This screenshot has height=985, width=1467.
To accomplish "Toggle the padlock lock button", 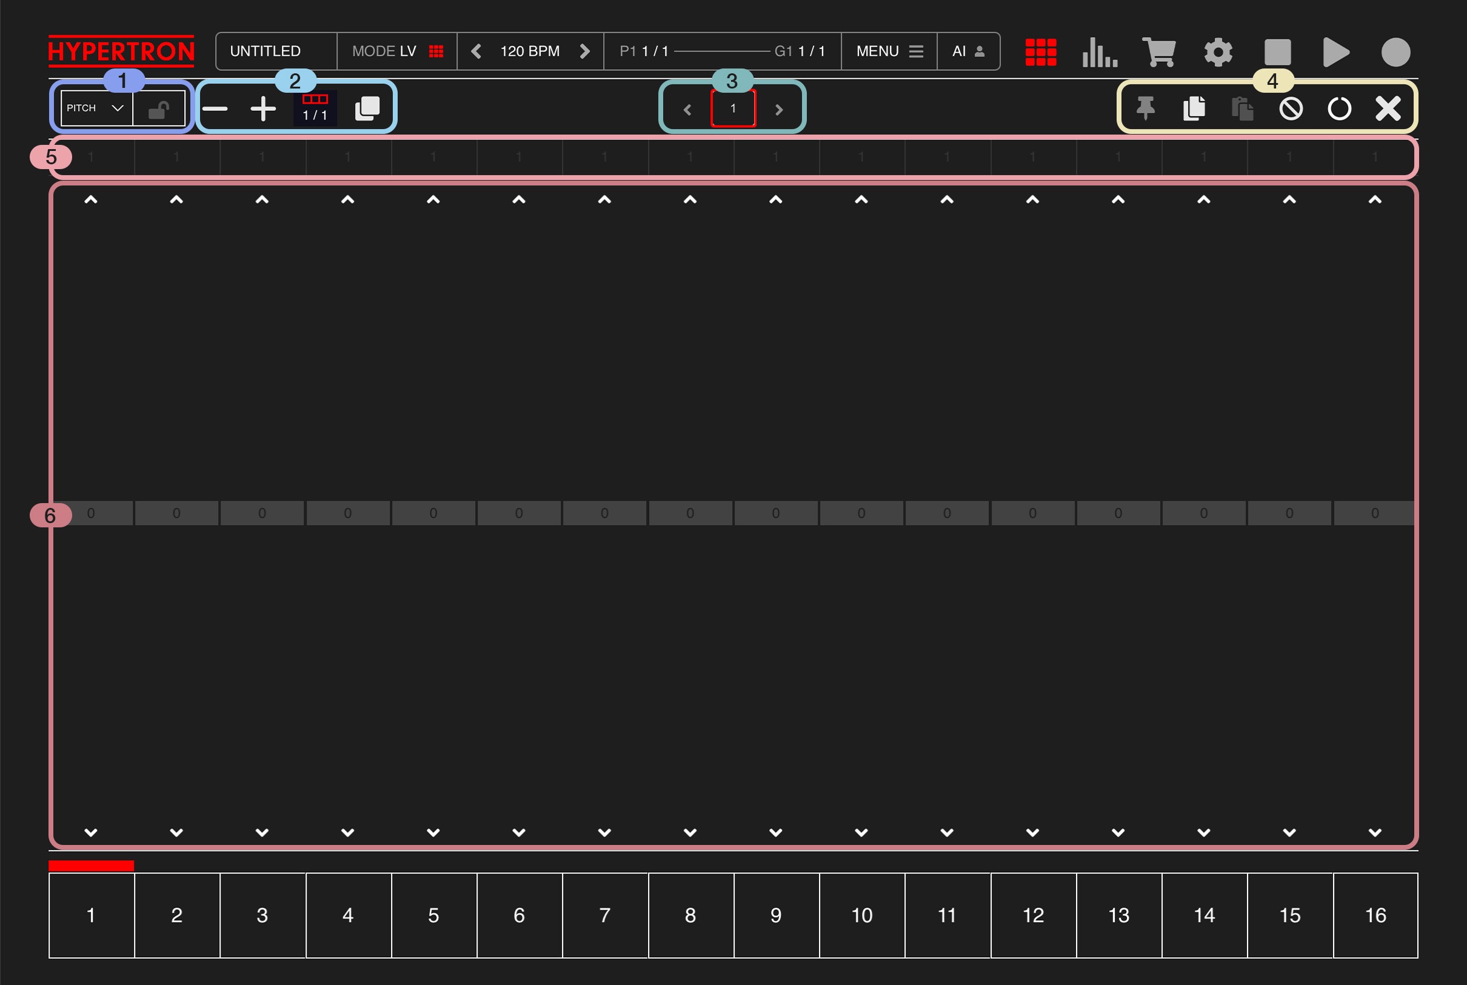I will (158, 109).
